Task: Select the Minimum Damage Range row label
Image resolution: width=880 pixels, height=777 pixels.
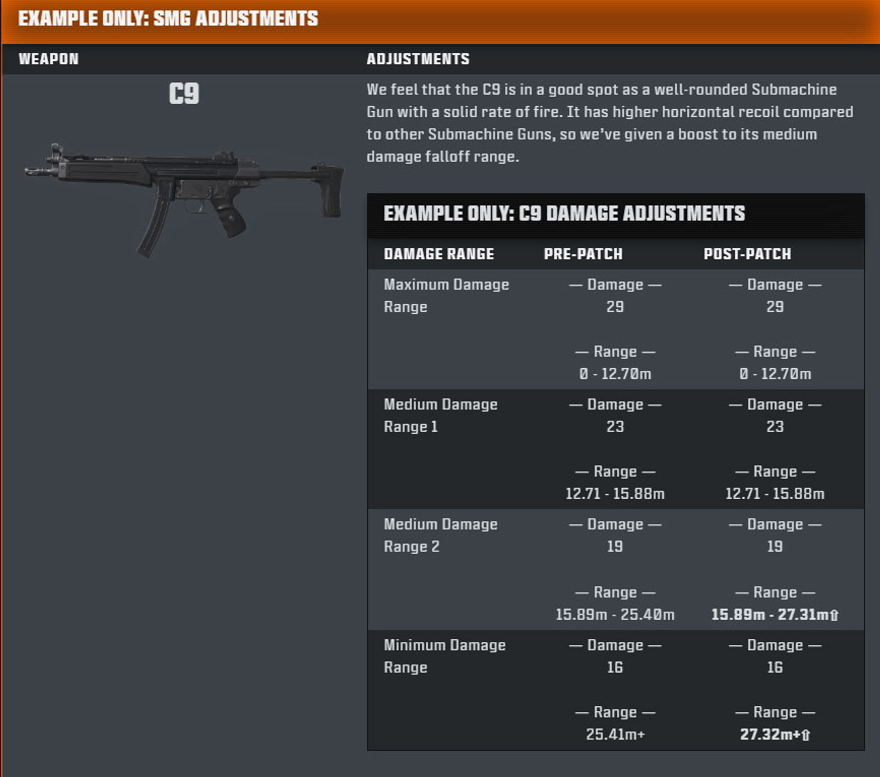Action: click(445, 656)
